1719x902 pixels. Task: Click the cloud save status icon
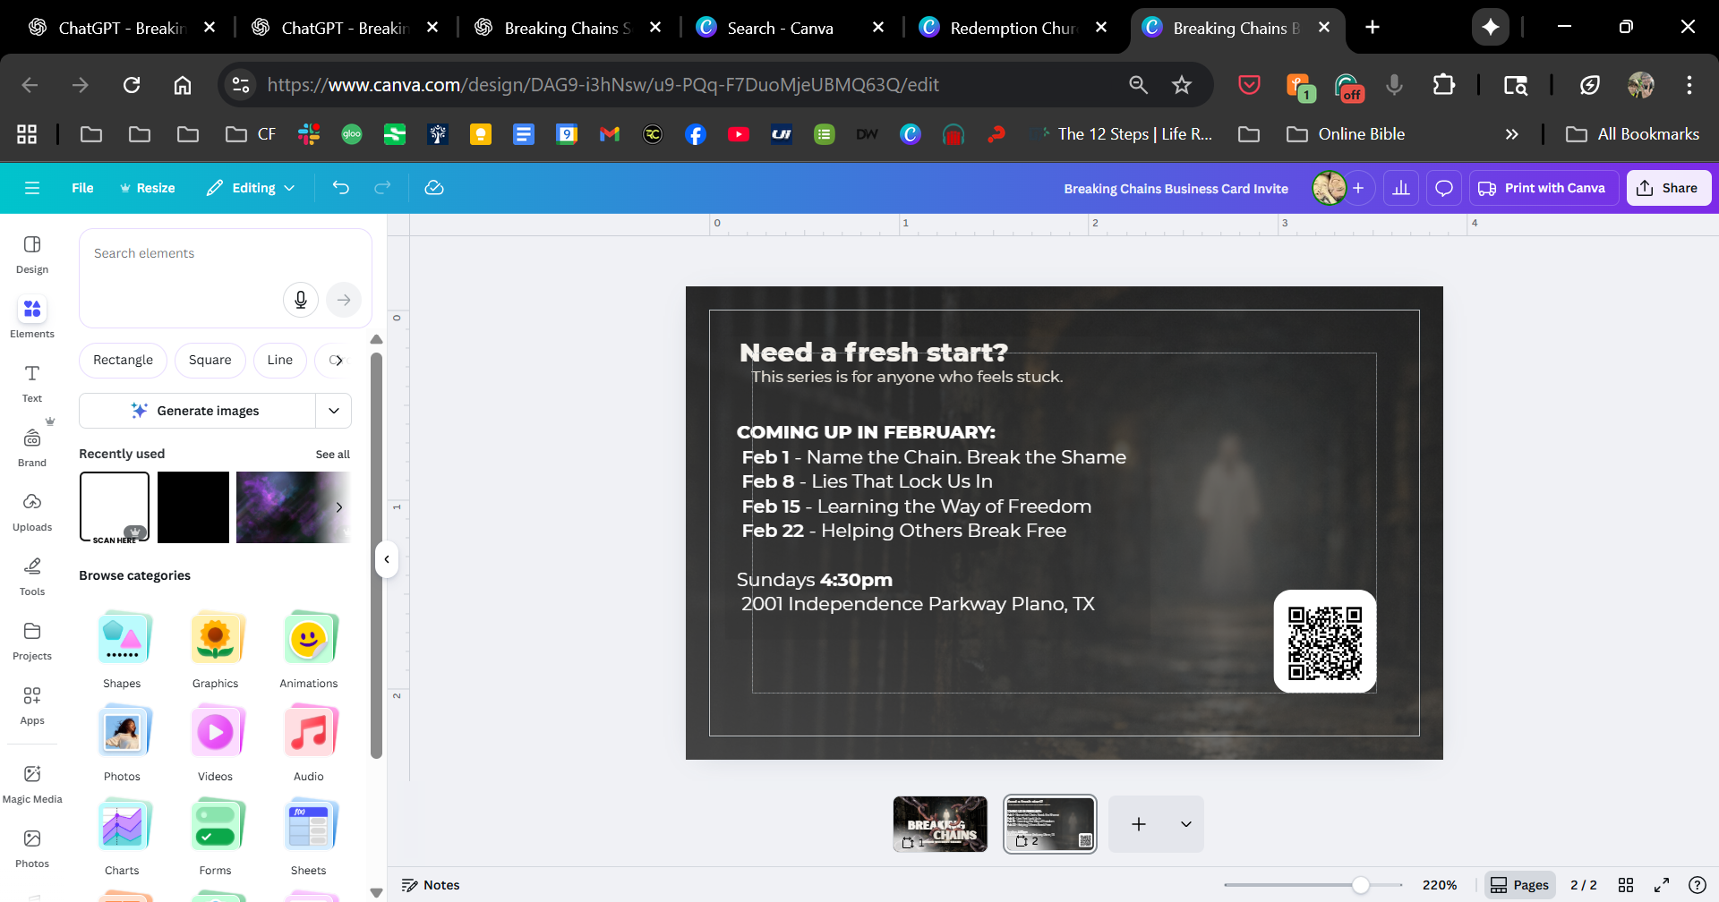[x=434, y=188]
